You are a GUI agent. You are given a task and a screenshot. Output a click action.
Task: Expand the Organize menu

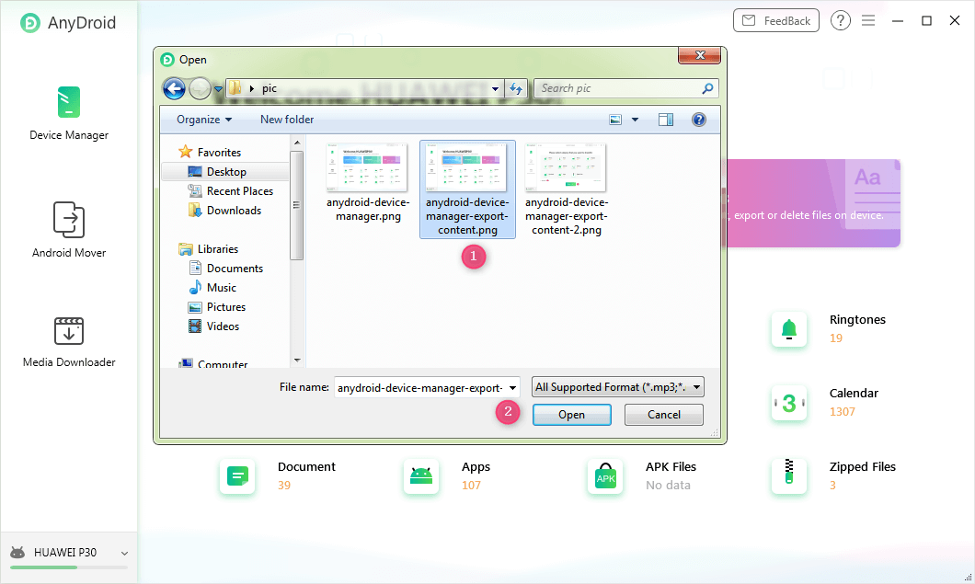click(204, 120)
